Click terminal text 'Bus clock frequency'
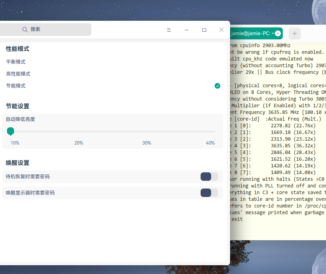 (292, 72)
